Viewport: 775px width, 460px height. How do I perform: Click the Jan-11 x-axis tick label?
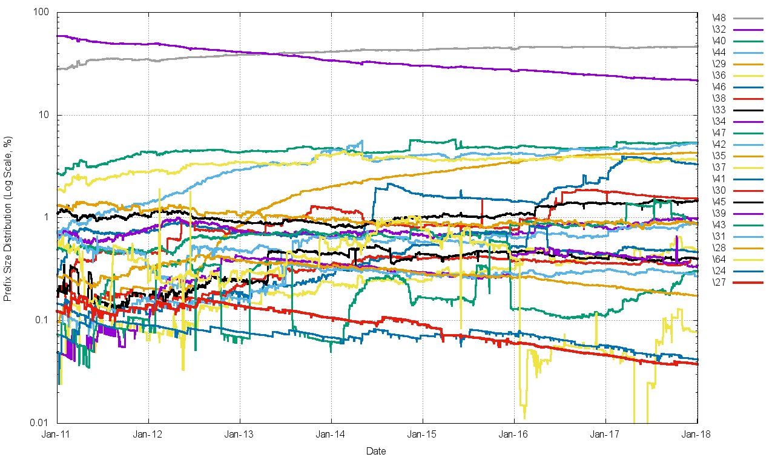point(57,434)
